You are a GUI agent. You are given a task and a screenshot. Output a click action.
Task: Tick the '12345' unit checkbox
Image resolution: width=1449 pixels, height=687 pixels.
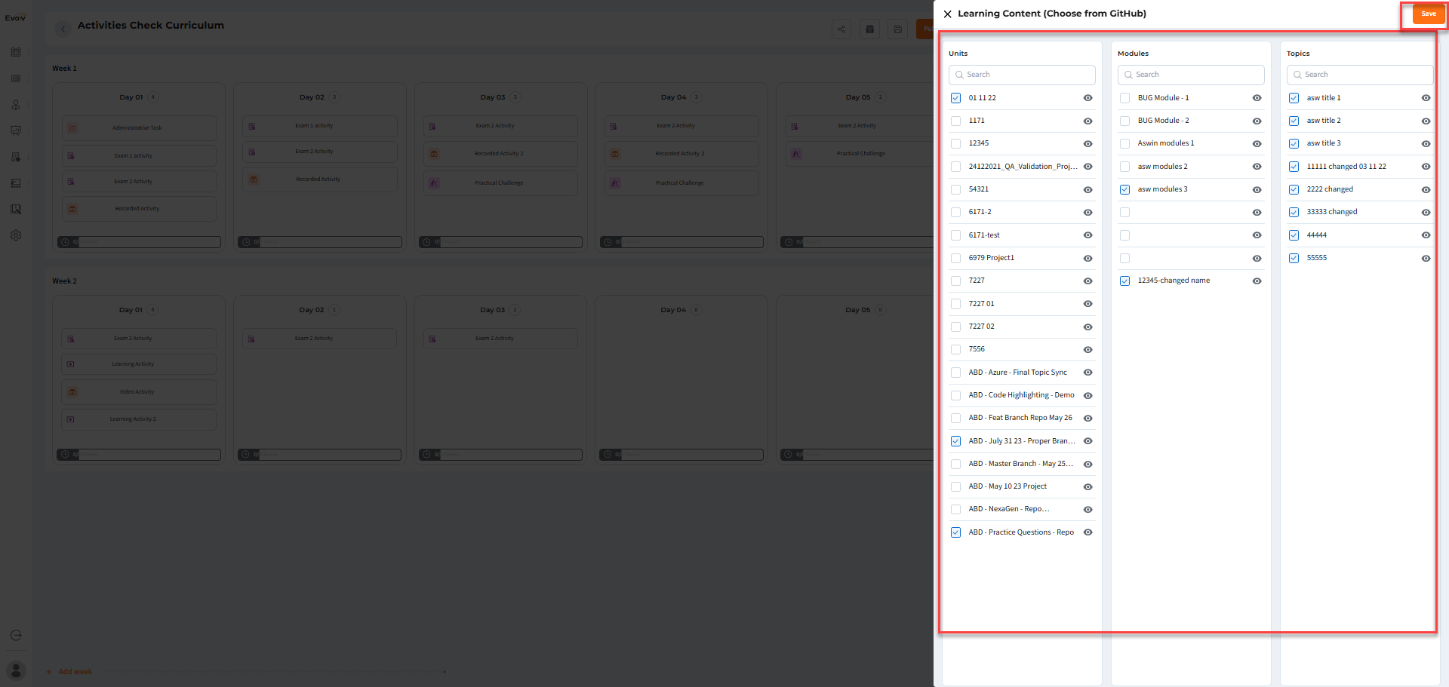coord(956,143)
